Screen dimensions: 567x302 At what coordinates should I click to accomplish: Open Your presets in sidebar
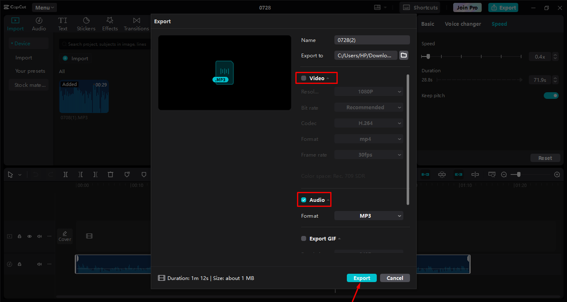30,71
